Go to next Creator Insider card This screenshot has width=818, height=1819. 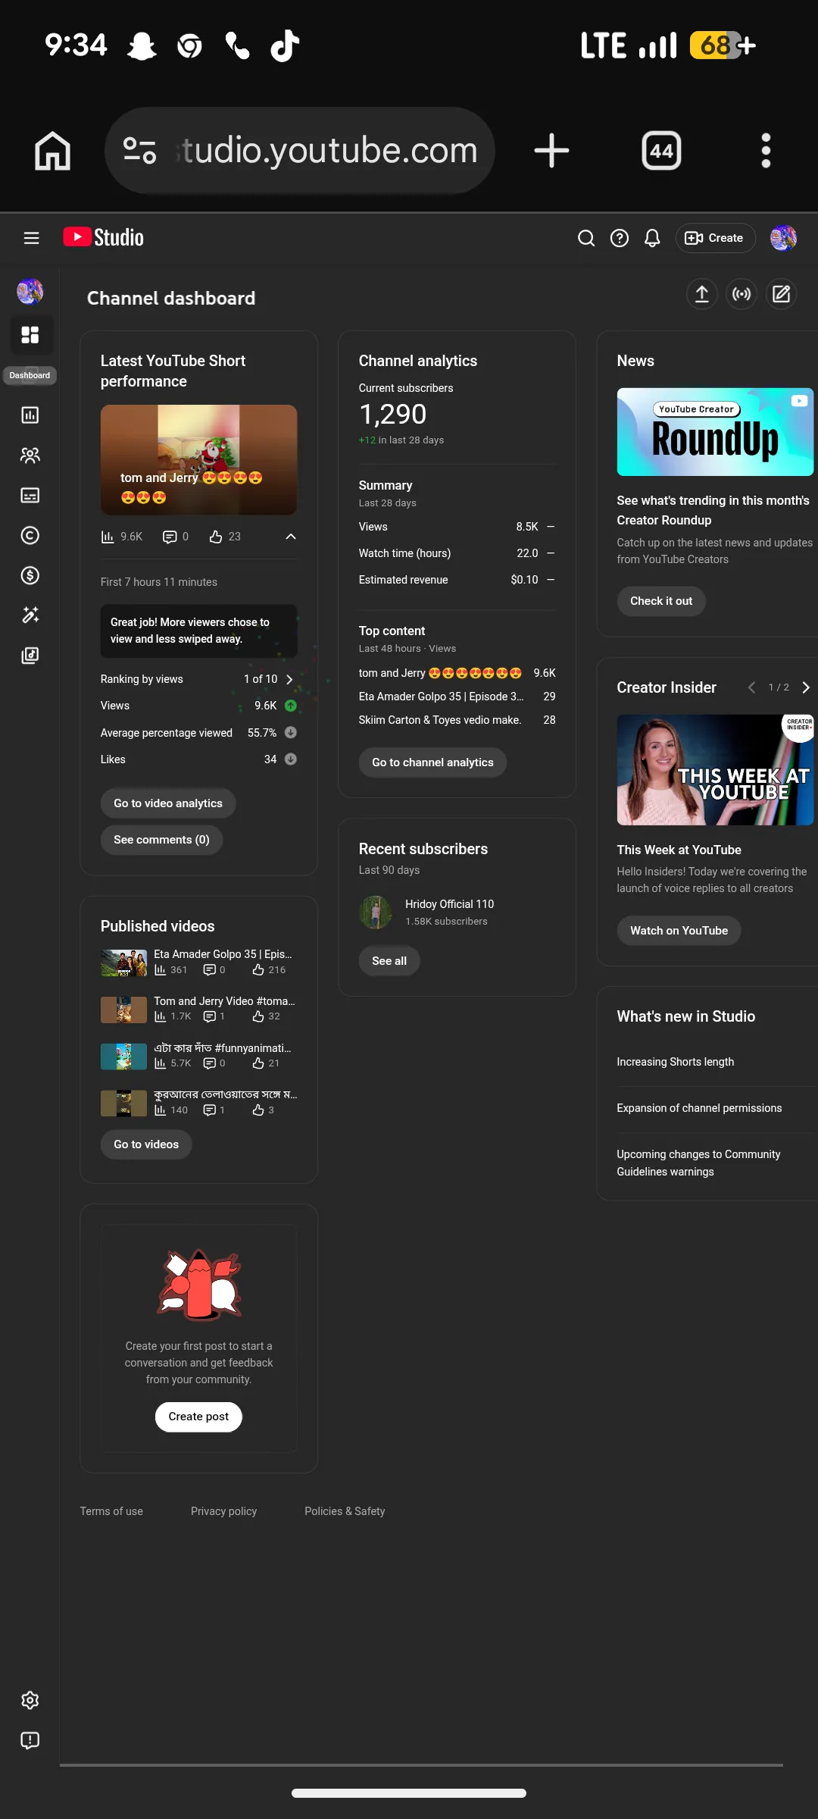point(805,687)
